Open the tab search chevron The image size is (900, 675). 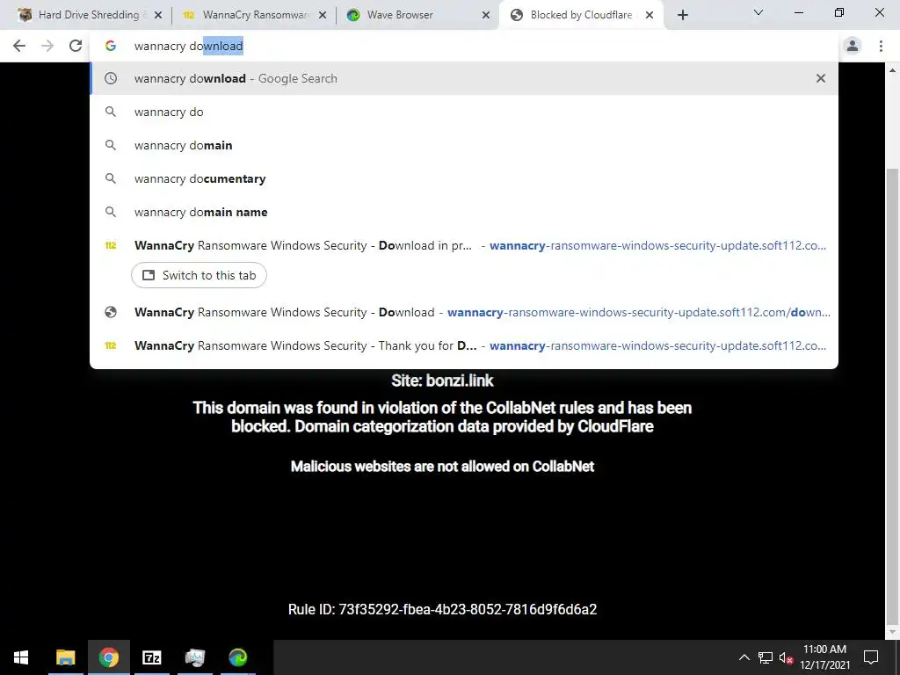tap(758, 12)
